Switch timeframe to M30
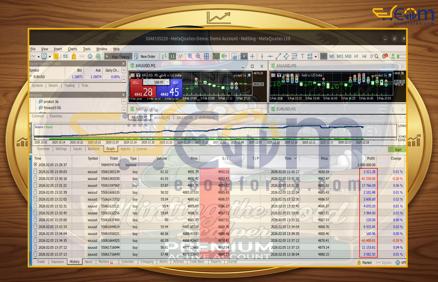438x282 pixels. 348,56
